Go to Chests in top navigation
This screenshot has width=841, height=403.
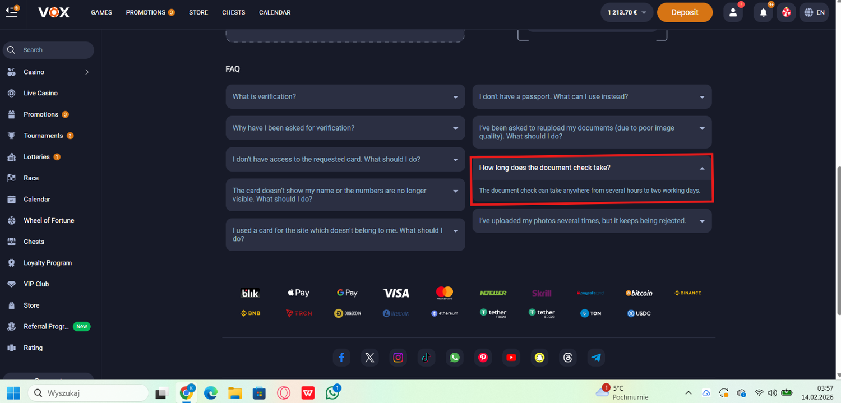[x=233, y=12]
